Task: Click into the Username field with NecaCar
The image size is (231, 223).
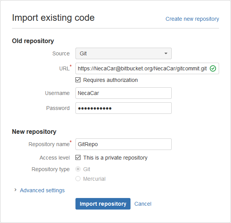Action: pyautogui.click(x=123, y=93)
